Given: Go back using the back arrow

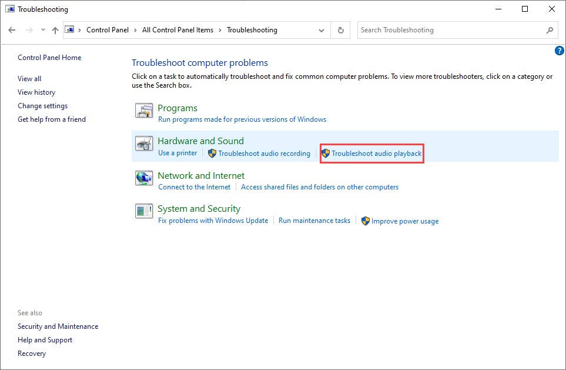Looking at the screenshot, I should pyautogui.click(x=12, y=30).
